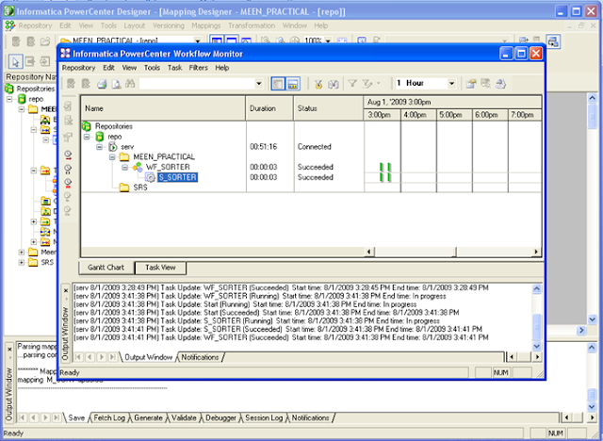Open the MEEN_PRACTICAL folder dropdown in Designer

pyautogui.click(x=198, y=41)
